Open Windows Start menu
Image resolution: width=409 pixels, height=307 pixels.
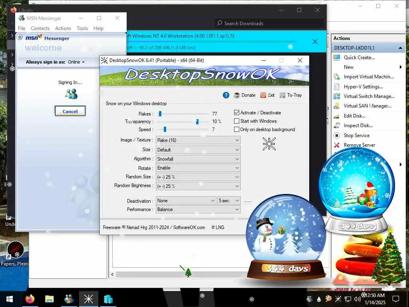tap(10, 299)
